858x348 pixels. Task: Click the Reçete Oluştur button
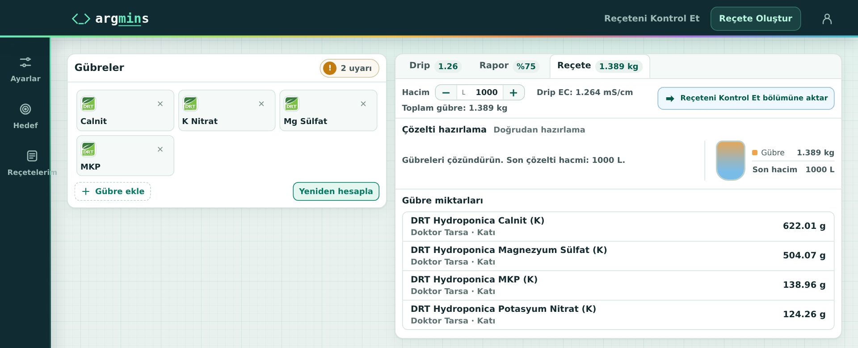coord(756,19)
